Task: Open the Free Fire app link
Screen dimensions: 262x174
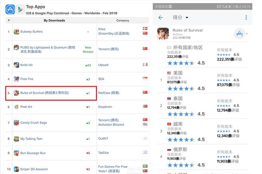Action: tap(27, 79)
